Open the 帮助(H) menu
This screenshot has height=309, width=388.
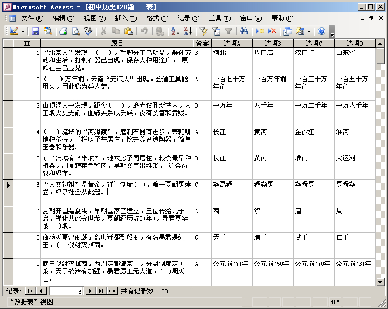[x=282, y=18]
